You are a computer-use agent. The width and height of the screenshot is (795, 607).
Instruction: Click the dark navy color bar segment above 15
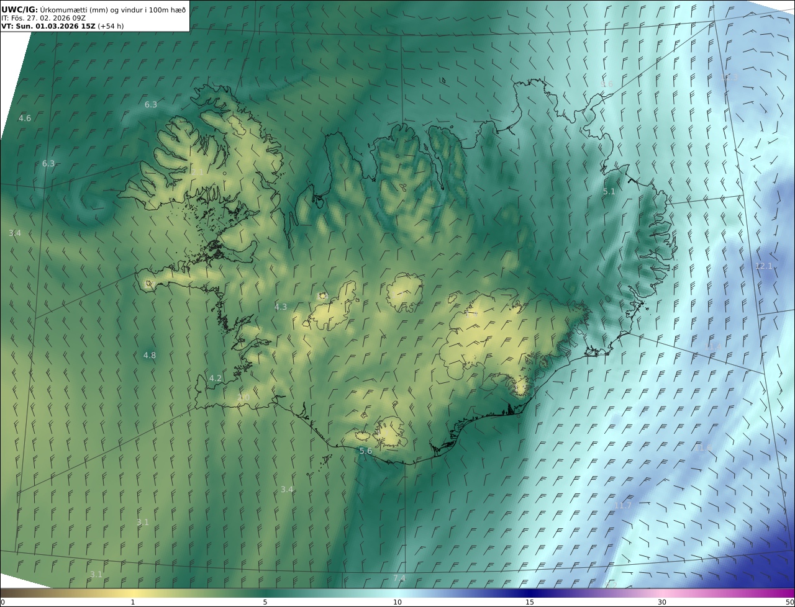(x=530, y=593)
